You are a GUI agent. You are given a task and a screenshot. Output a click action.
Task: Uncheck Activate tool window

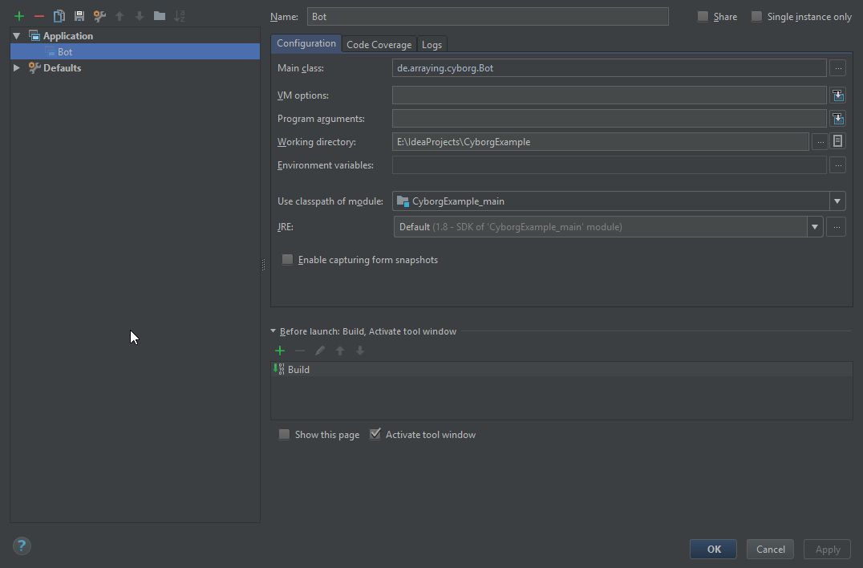tap(375, 434)
